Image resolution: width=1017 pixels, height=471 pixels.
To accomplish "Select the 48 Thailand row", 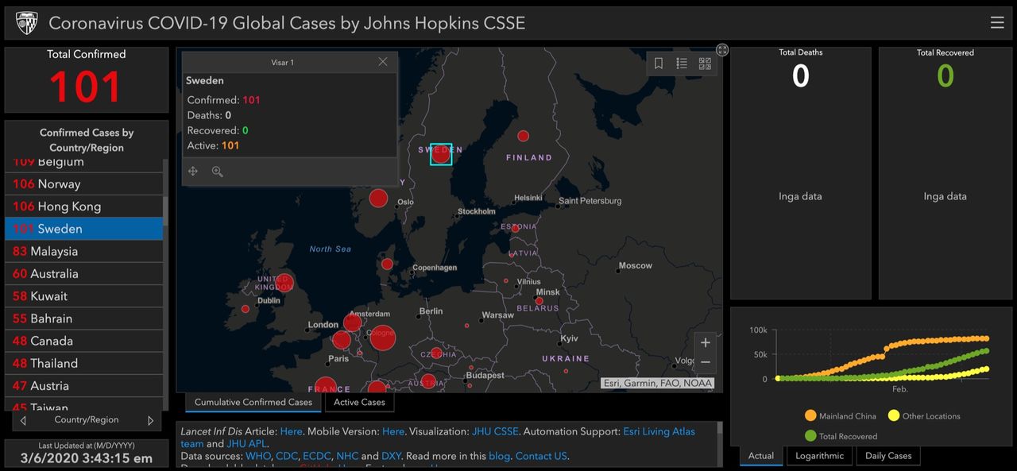I will (83, 364).
